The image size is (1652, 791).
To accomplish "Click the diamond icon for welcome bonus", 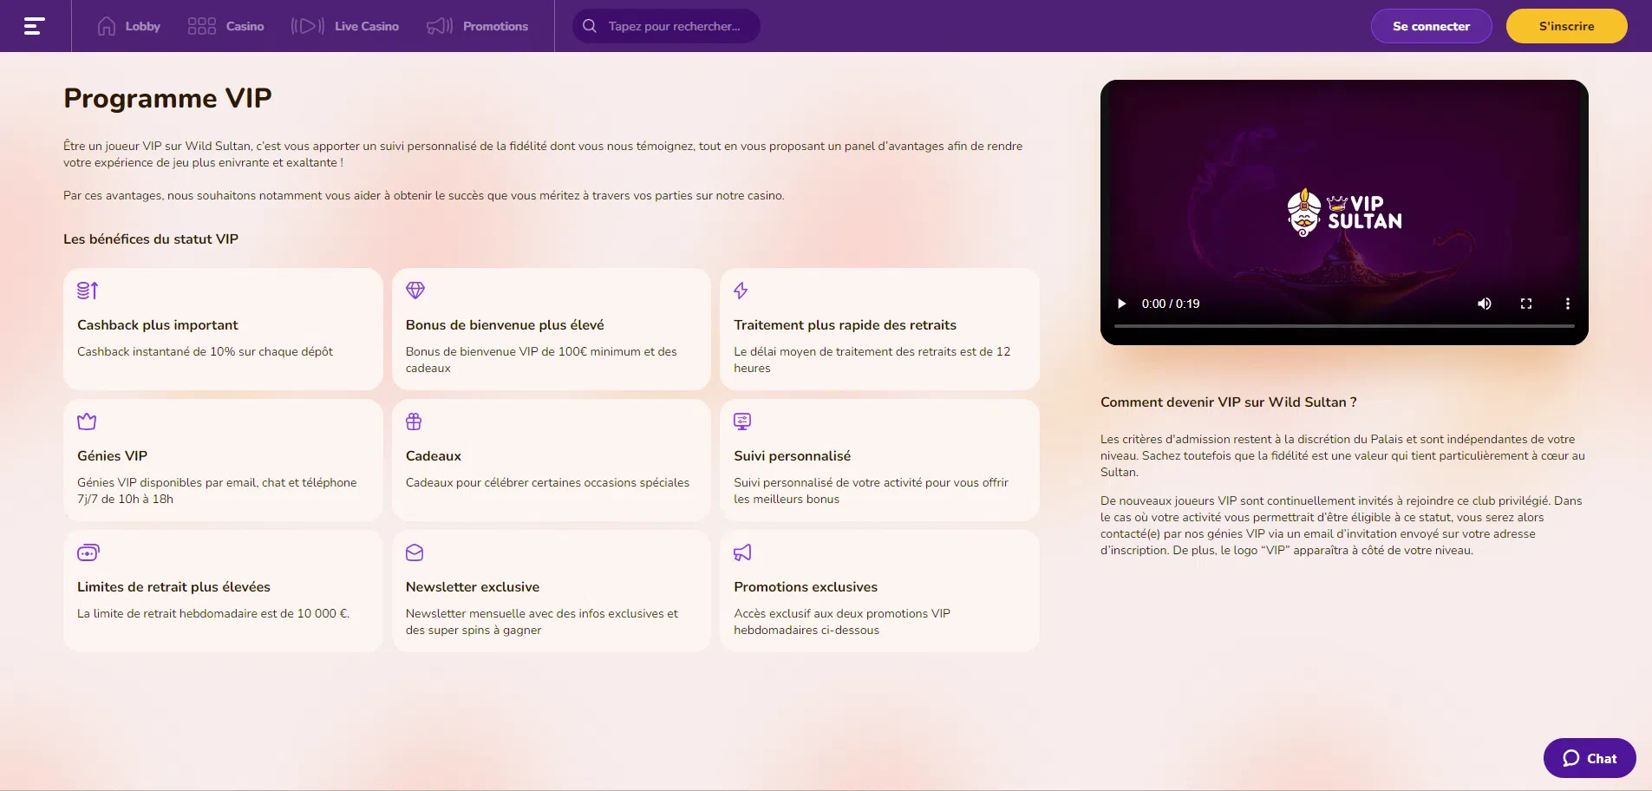I will pos(415,291).
